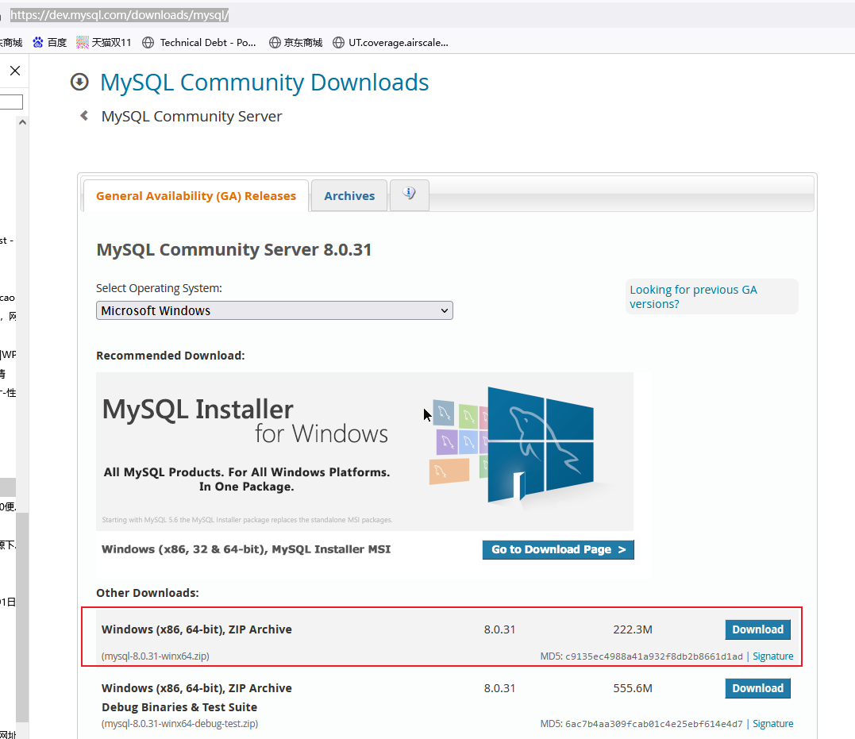Switch to the Archives tab
This screenshot has height=739, width=855.
349,196
